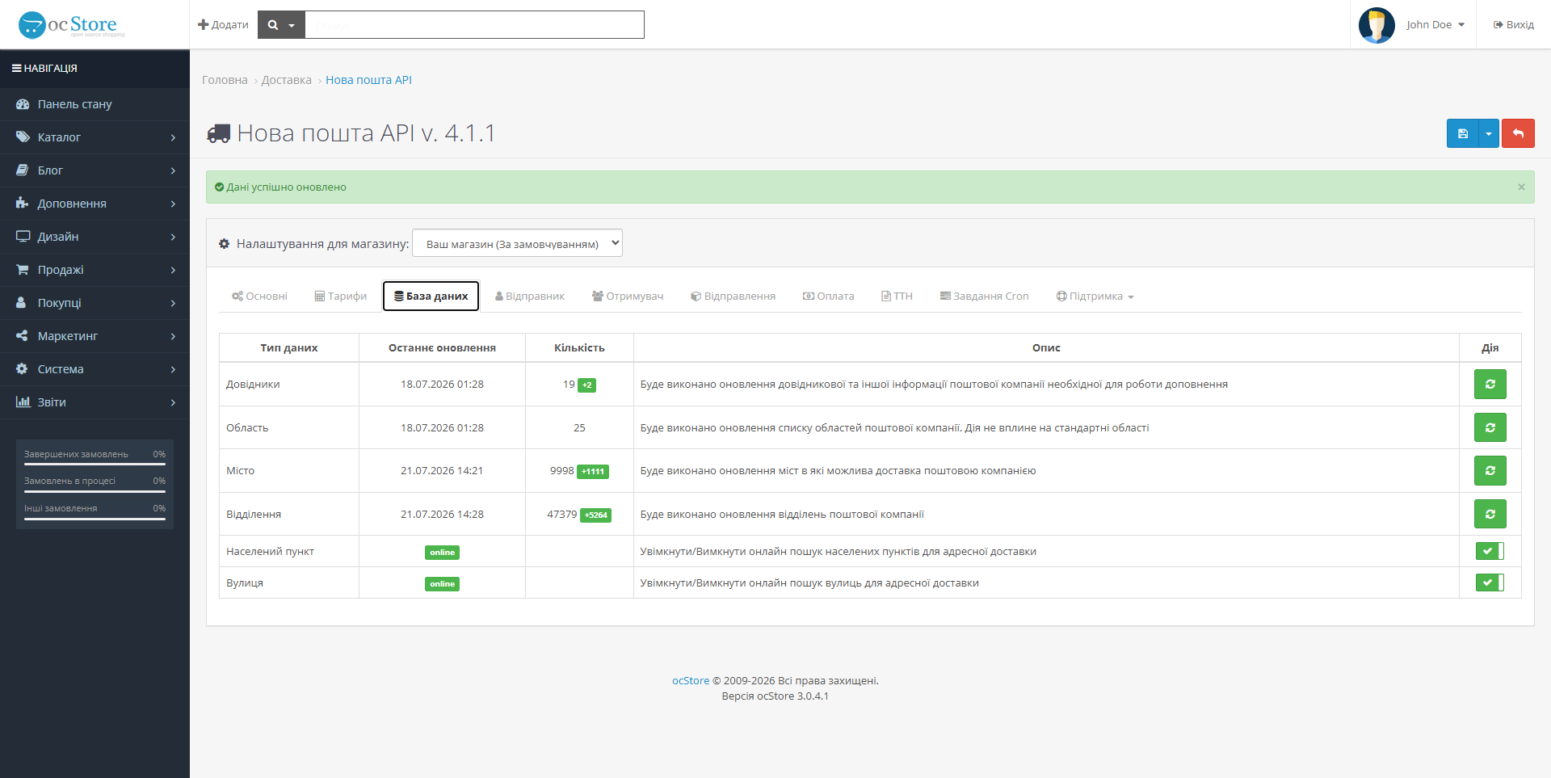Image resolution: width=1551 pixels, height=778 pixels.
Task: Refresh the Місто data row
Action: (x=1490, y=470)
